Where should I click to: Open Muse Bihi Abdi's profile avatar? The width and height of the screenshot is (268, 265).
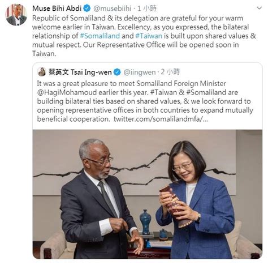pos(16,14)
